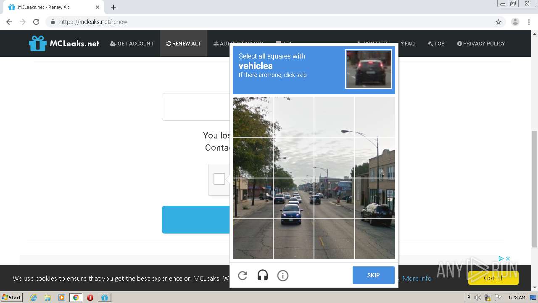Select the MCLeaks.net Renew Alt tab
Viewport: 538px width, 303px height.
[x=54, y=7]
